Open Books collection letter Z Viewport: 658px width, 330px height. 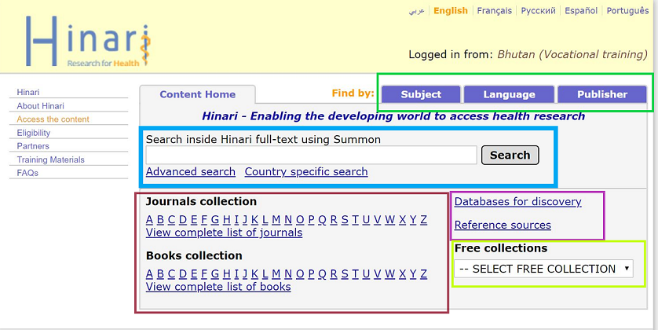(423, 273)
